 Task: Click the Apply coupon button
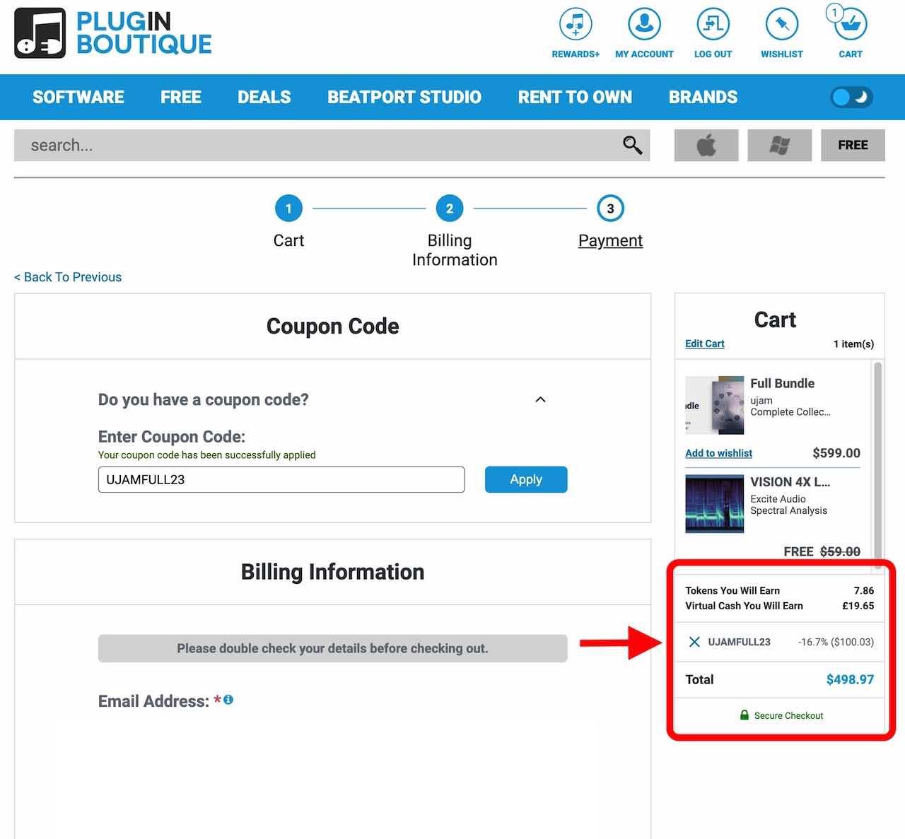(x=525, y=479)
